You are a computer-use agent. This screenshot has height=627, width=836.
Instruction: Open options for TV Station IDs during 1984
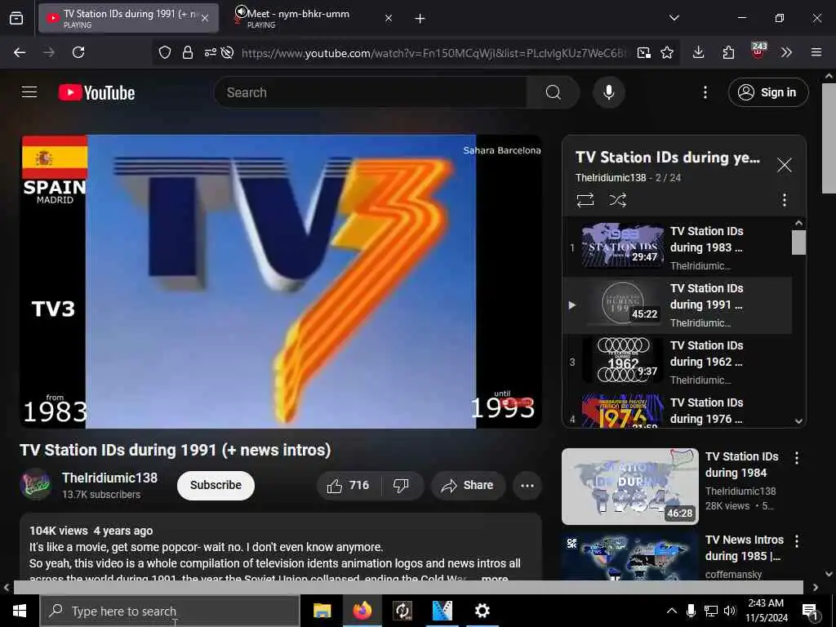point(797,458)
